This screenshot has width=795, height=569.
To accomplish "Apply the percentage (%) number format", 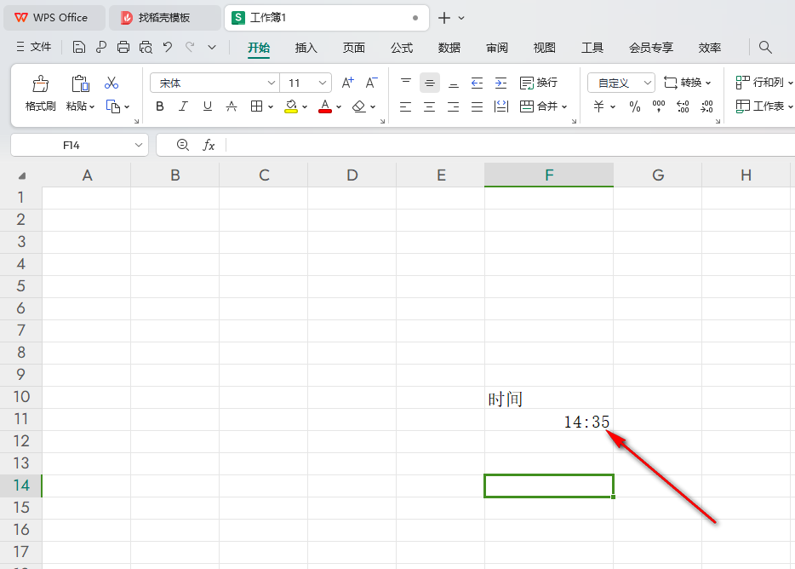I will click(633, 106).
